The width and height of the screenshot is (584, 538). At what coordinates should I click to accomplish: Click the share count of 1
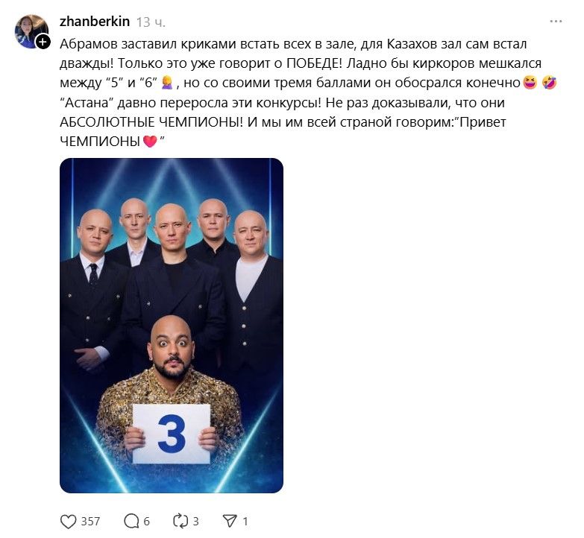click(x=245, y=522)
